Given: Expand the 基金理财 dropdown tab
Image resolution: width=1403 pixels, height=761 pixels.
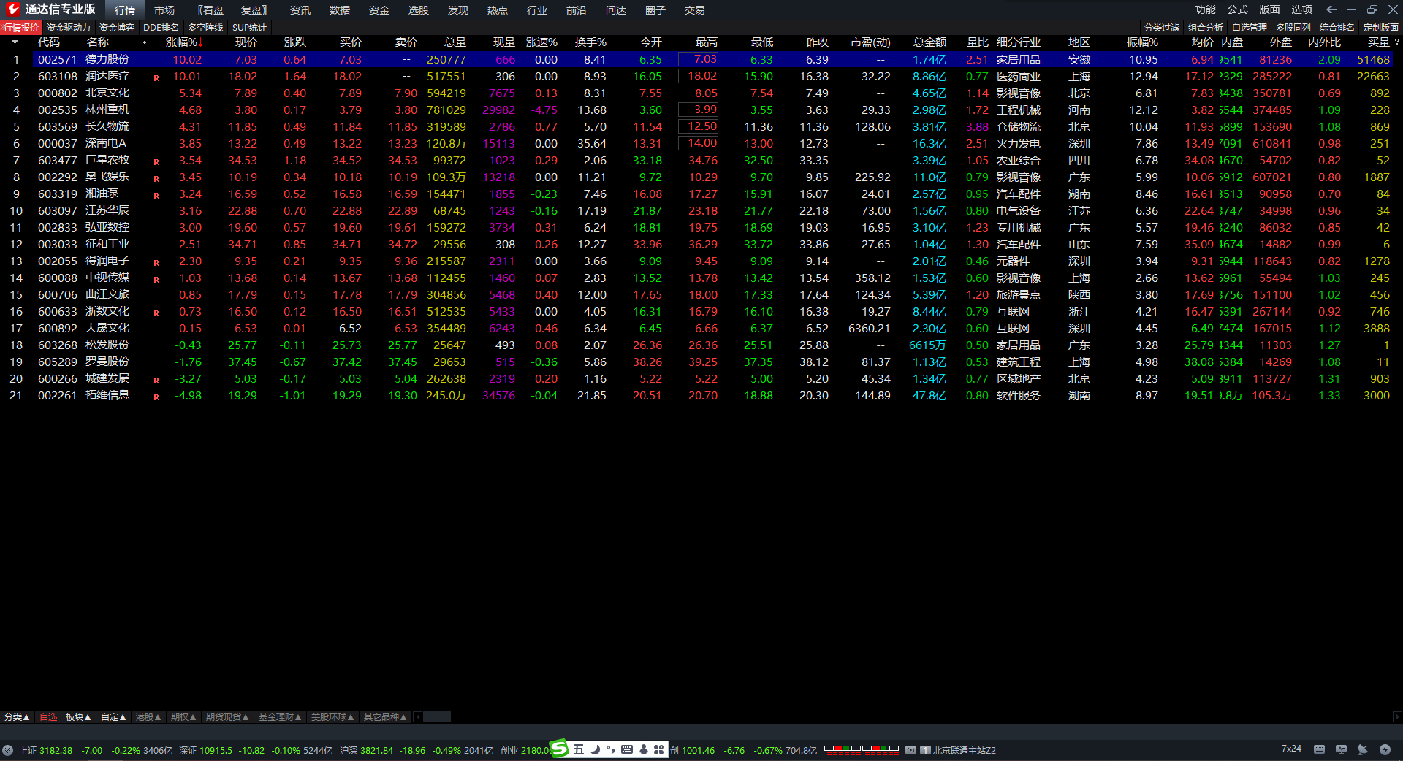Looking at the screenshot, I should point(280,717).
